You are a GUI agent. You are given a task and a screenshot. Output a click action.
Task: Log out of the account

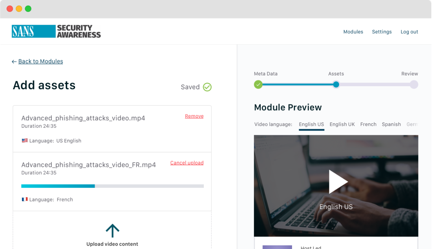(x=409, y=32)
